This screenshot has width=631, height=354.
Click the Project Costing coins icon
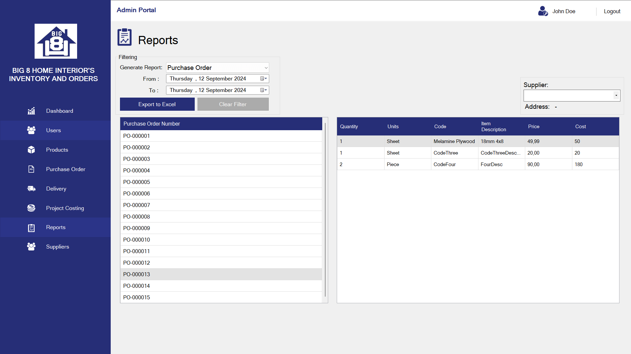31,208
